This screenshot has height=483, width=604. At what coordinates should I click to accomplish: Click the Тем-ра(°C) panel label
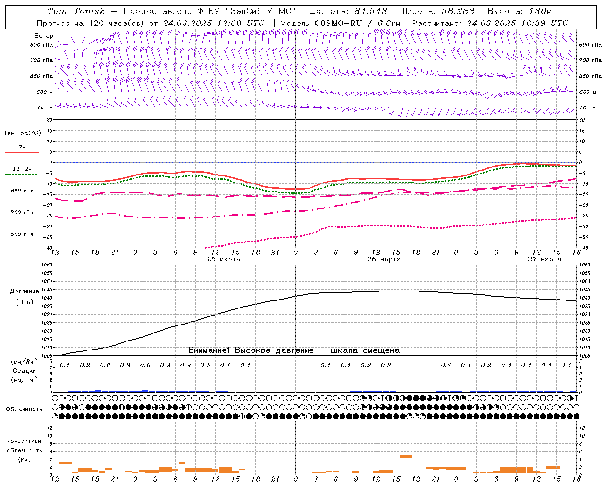22,133
